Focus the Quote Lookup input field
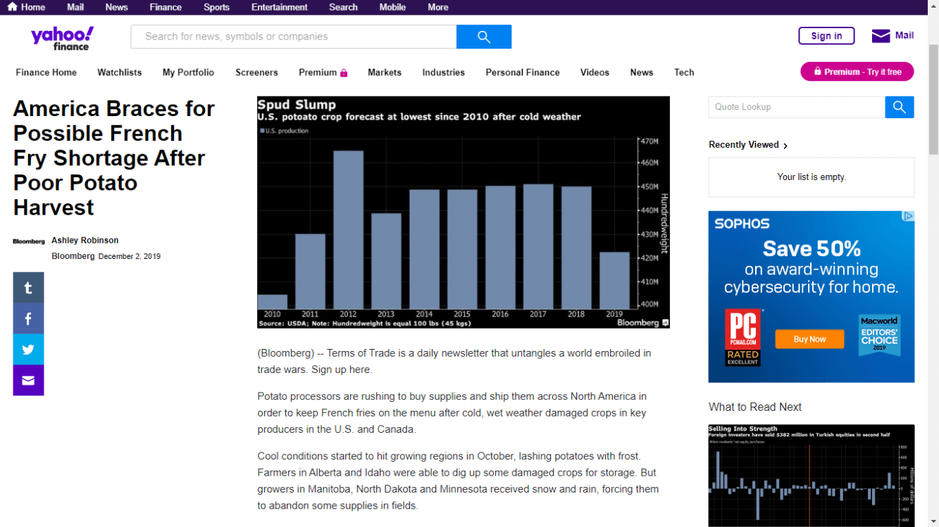Viewport: 939px width, 527px height. click(797, 107)
